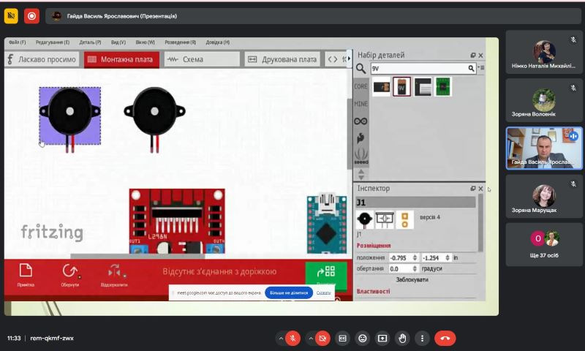Open the SparkFun flame parts bin
The height and width of the screenshot is (351, 585).
click(x=361, y=138)
